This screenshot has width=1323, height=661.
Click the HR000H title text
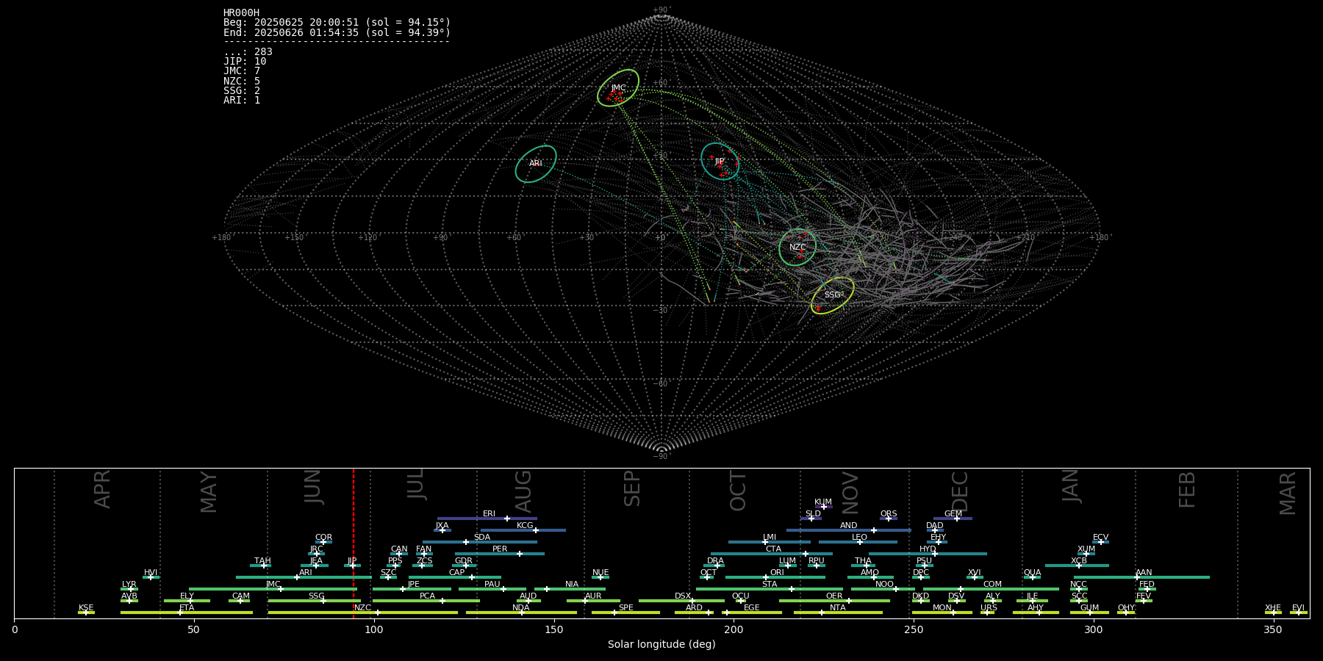242,12
